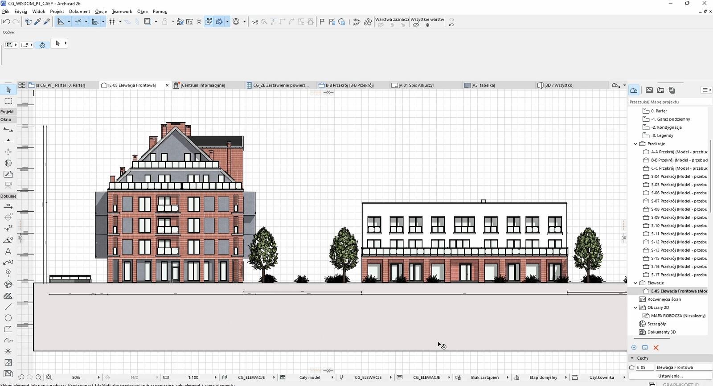Click the Ustawienia... button

tap(670, 376)
